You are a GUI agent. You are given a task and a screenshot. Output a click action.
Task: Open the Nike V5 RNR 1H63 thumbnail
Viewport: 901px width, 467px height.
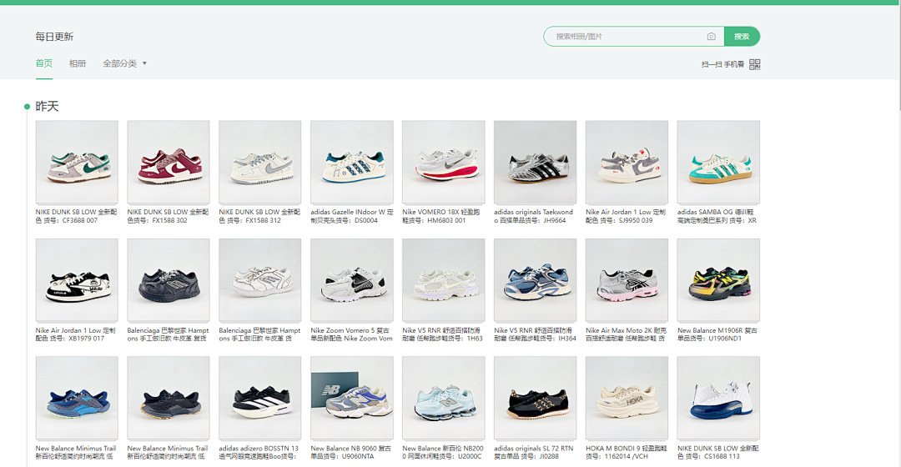pos(444,280)
